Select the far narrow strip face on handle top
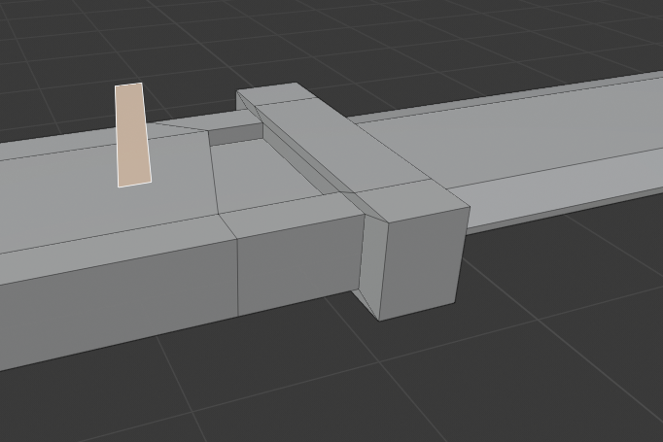This screenshot has height=442, width=663. click(x=58, y=148)
